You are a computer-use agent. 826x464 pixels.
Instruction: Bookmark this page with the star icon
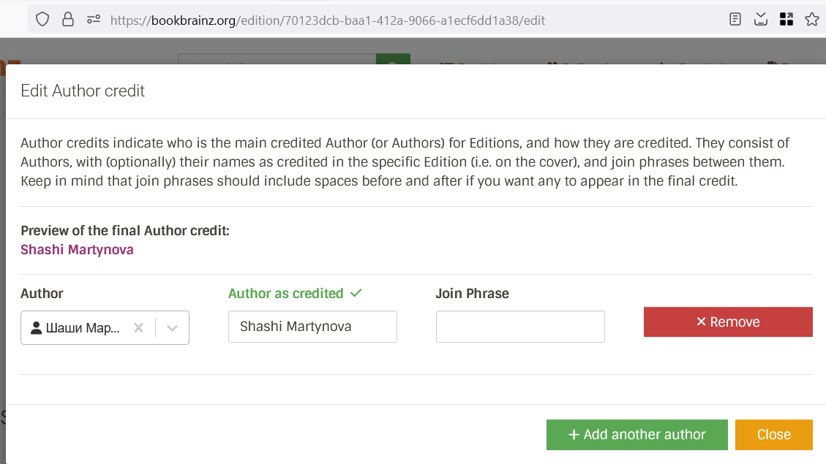(811, 20)
